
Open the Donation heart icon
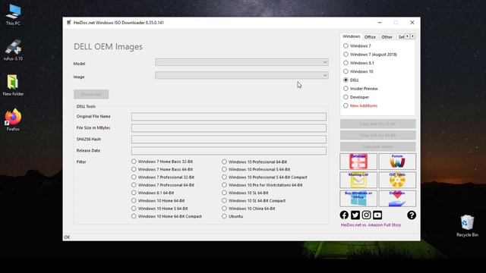point(397,199)
